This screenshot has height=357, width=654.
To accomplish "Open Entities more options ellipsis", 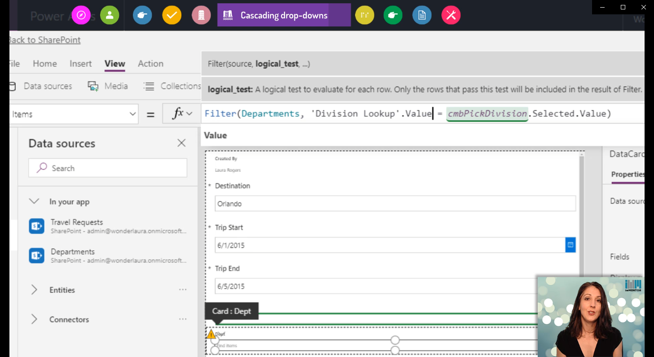I will pos(183,290).
